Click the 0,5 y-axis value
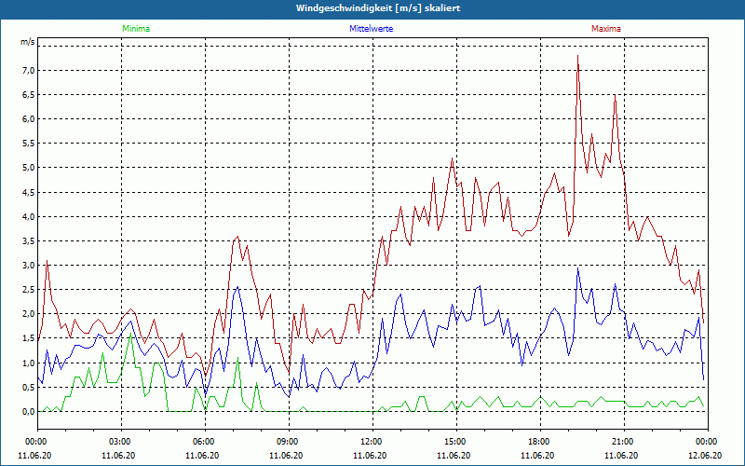 (x=29, y=388)
